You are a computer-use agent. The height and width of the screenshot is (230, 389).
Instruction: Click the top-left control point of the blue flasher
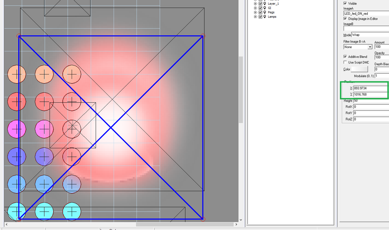pos(19,36)
